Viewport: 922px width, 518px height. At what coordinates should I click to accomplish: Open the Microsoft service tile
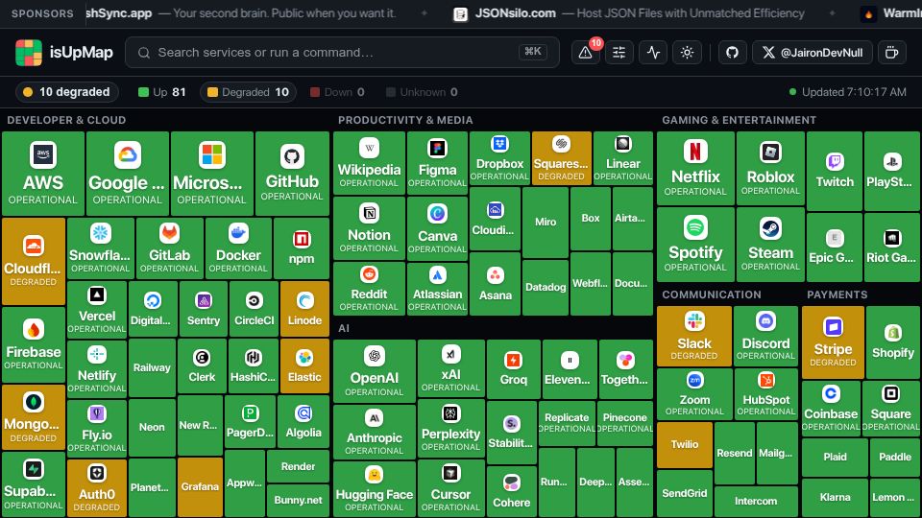tap(211, 174)
